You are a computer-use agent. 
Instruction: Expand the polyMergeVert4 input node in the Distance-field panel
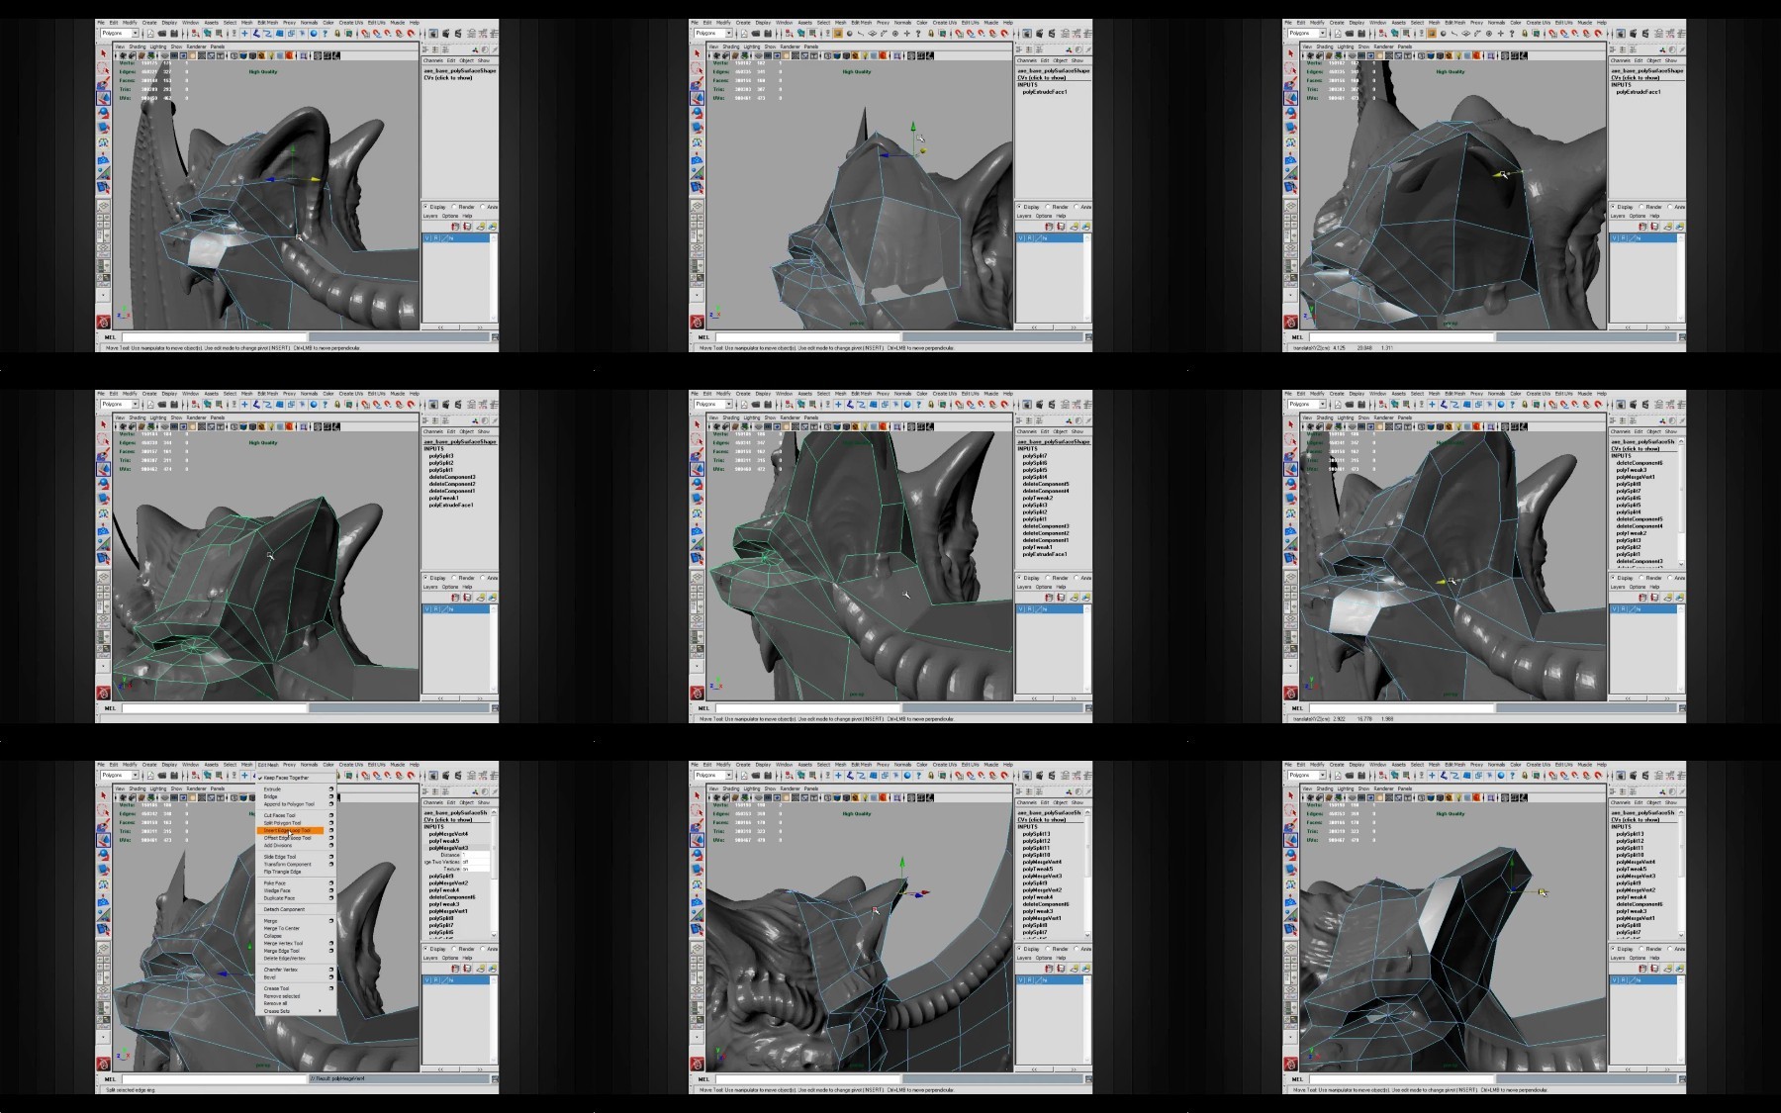click(x=448, y=834)
